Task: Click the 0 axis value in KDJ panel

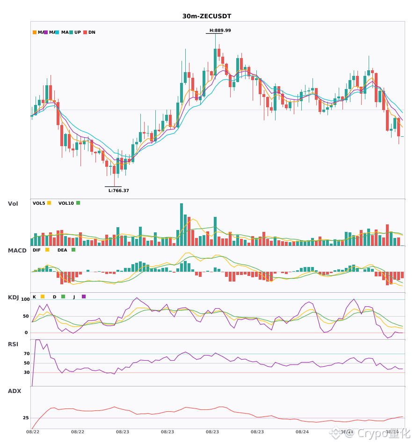Action: [26, 333]
